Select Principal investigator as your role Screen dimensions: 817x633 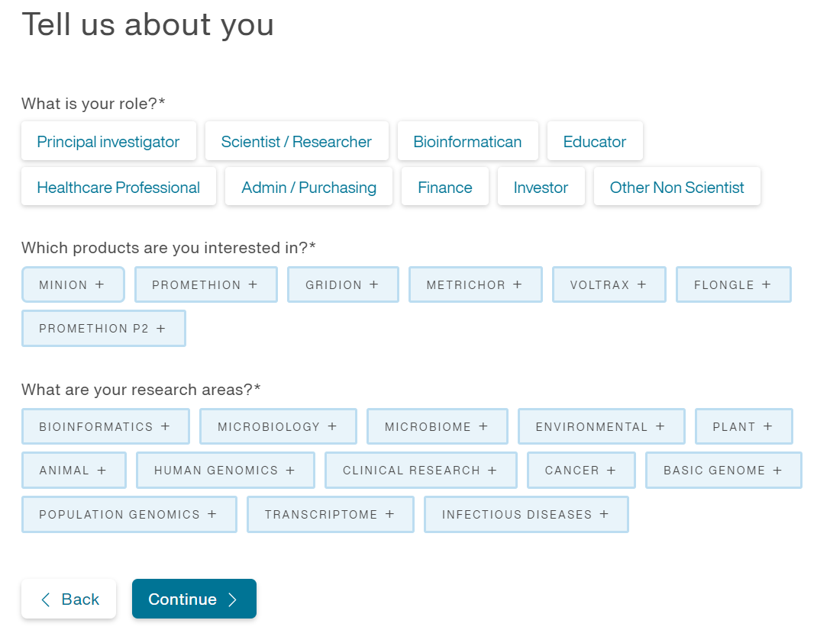click(108, 141)
